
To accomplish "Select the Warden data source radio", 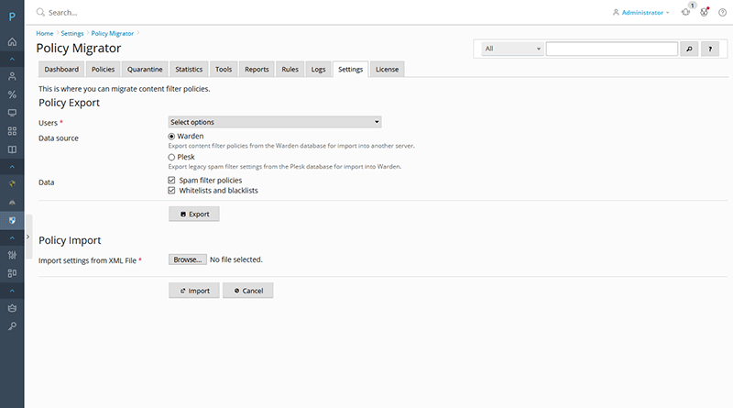I will [171, 137].
